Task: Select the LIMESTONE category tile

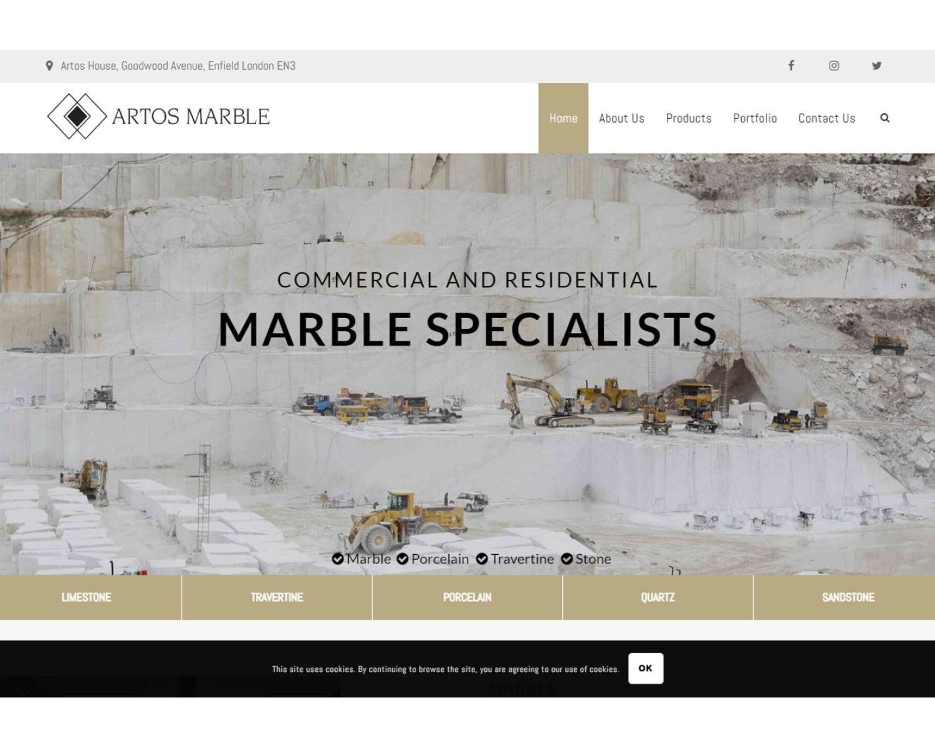Action: (x=87, y=597)
